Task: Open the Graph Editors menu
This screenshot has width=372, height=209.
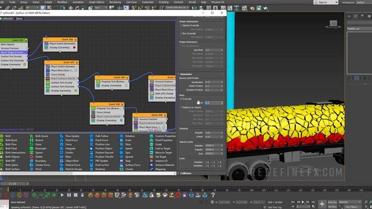Action: (96, 2)
